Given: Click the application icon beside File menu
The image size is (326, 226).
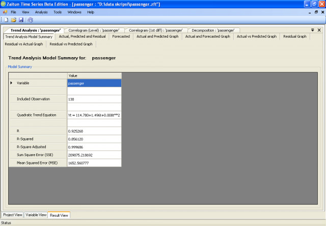Looking at the screenshot, I should (x=5, y=12).
